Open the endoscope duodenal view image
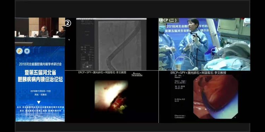Image resolution: width=265 pixels, height=132 pixels. tap(216, 97)
